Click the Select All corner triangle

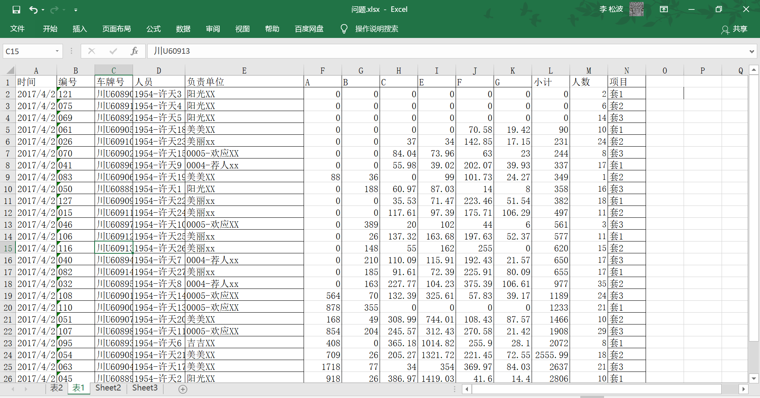pos(9,71)
